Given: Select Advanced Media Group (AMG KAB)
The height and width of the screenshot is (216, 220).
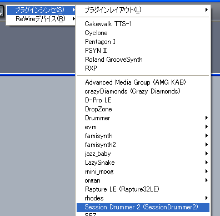Looking at the screenshot, I should coord(143,82).
